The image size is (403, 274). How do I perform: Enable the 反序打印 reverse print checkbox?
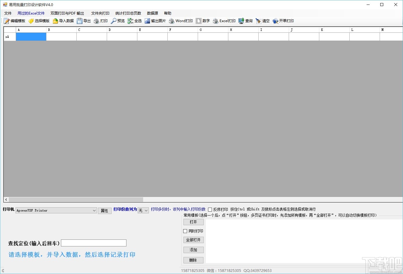(210, 209)
